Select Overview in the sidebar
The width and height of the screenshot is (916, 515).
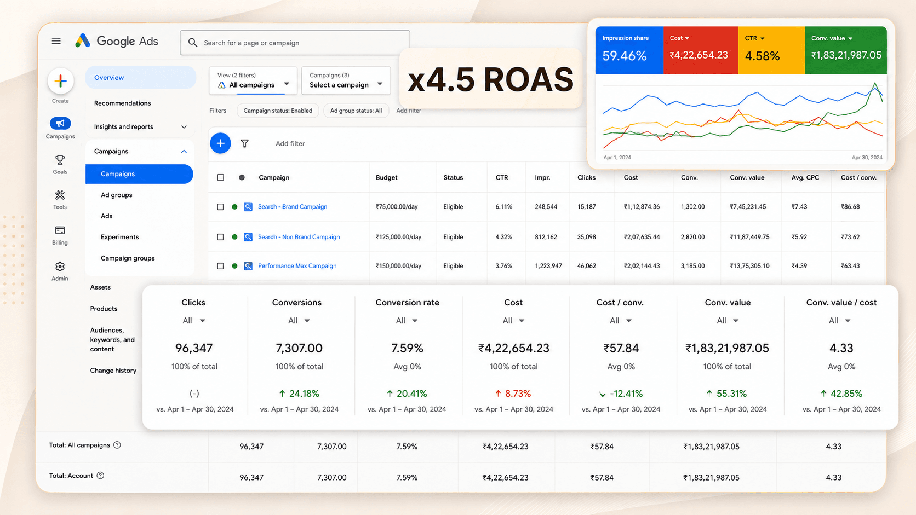tap(140, 78)
